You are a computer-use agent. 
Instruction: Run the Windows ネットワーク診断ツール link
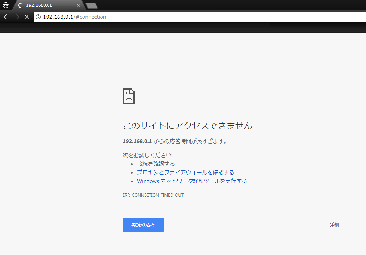point(192,181)
